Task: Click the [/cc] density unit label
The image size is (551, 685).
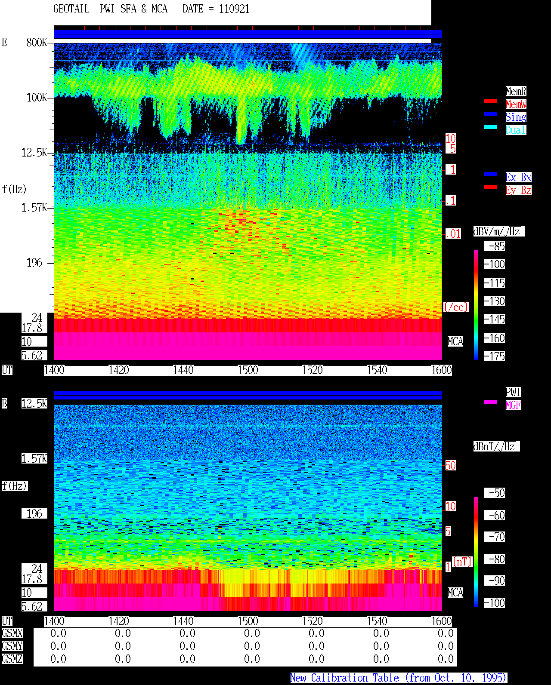Action: (456, 307)
